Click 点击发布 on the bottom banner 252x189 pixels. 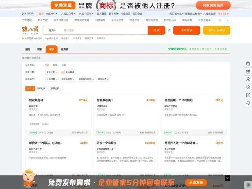[x=196, y=182]
